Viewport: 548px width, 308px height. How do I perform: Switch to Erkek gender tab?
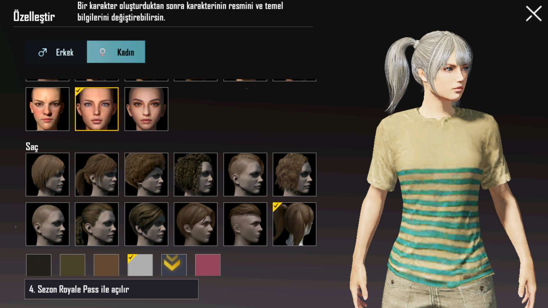[x=56, y=52]
